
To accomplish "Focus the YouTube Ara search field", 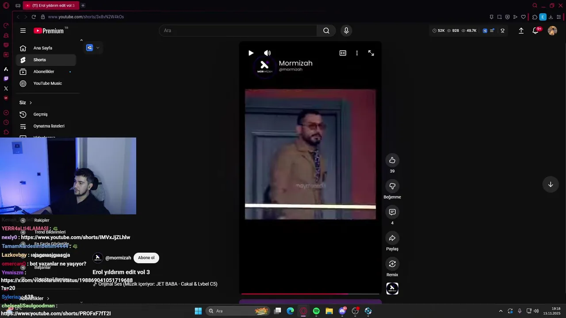I will click(x=238, y=30).
